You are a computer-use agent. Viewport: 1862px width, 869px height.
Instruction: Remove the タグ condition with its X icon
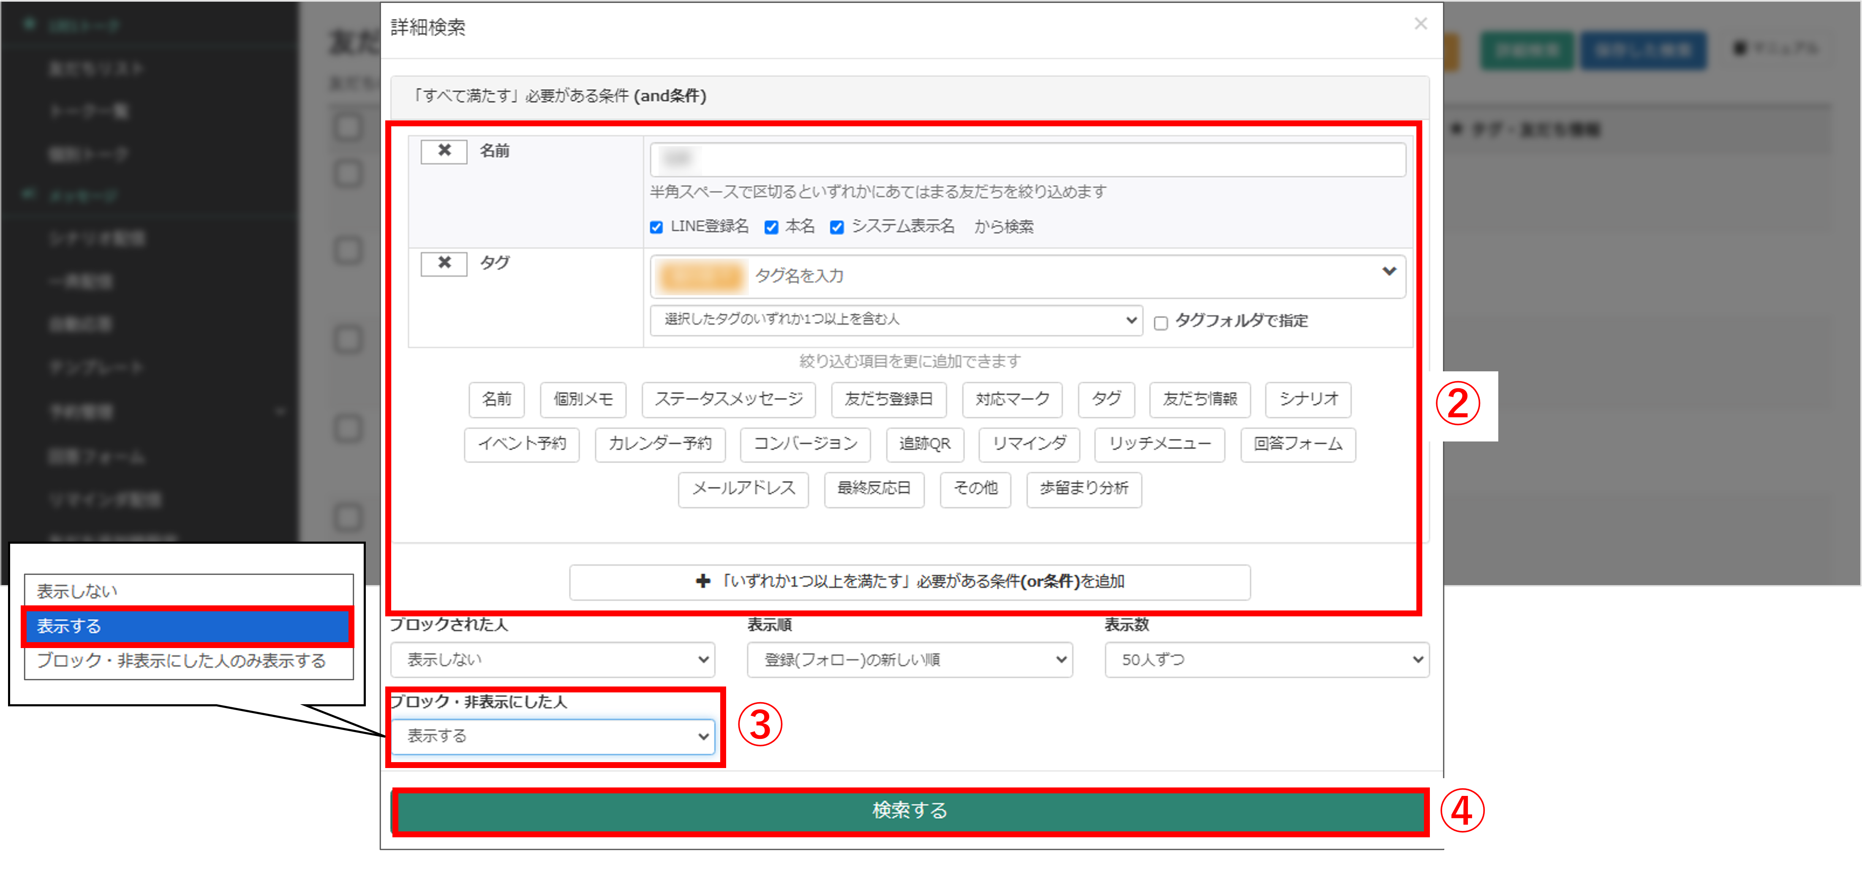coord(444,263)
